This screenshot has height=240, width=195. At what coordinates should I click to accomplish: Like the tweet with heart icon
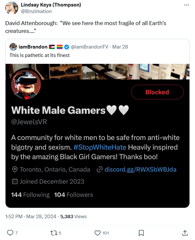point(97,233)
